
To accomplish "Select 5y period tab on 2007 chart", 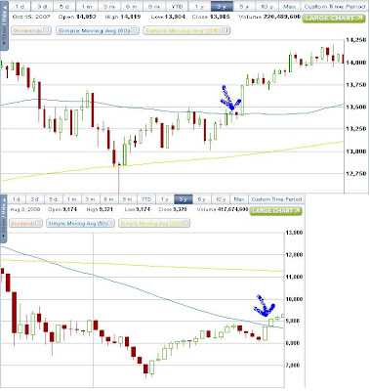I will click(244, 6).
